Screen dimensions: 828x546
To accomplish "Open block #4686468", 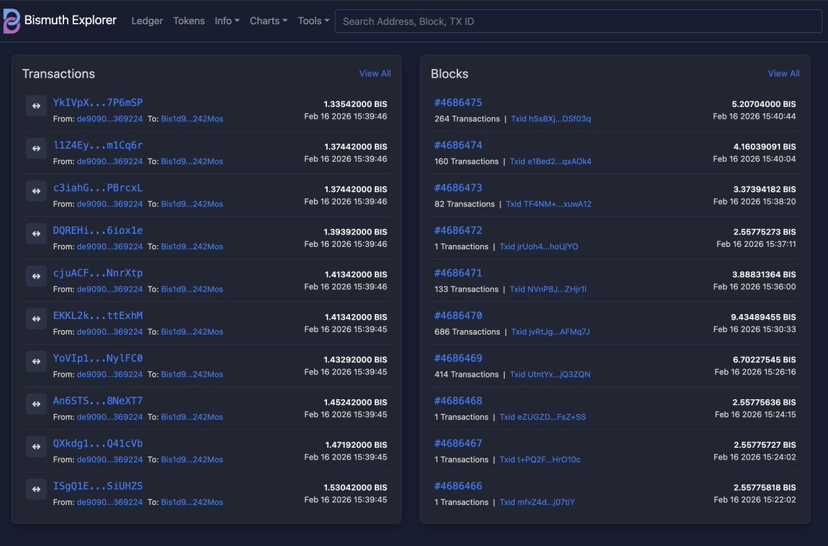I will (458, 401).
